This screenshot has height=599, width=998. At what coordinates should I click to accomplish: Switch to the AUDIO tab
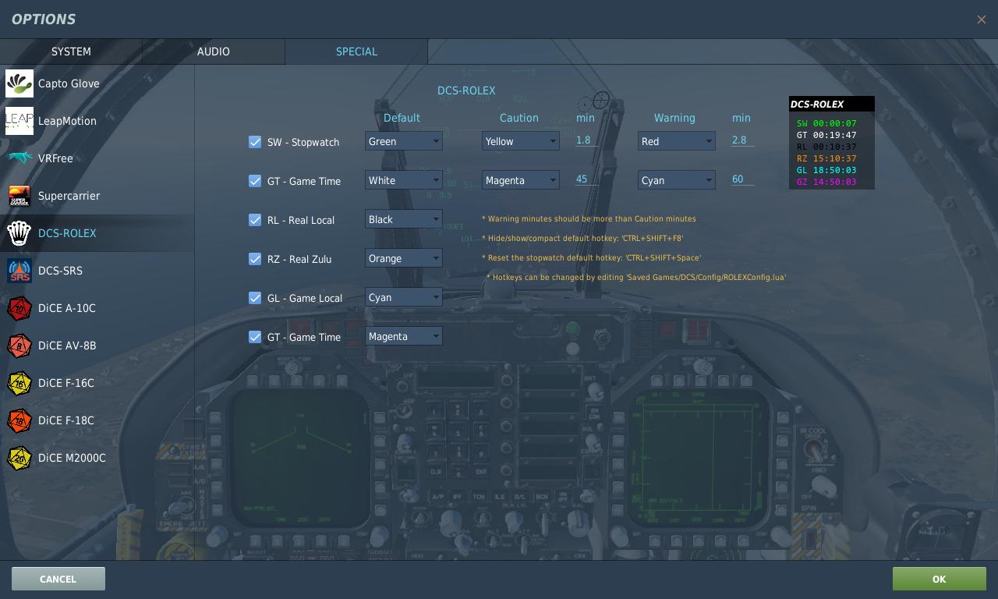click(x=213, y=51)
